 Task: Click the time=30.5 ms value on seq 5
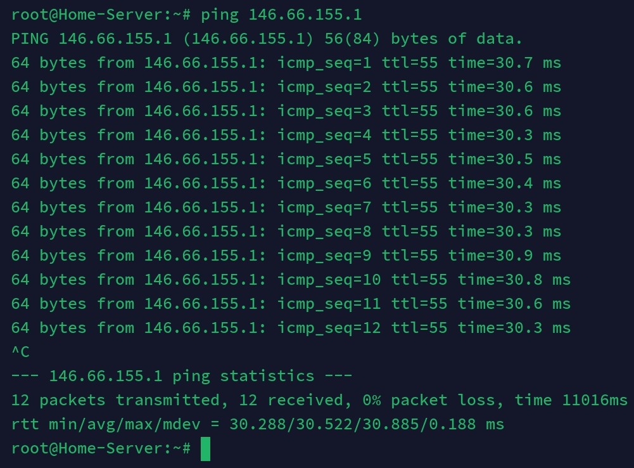pos(504,159)
